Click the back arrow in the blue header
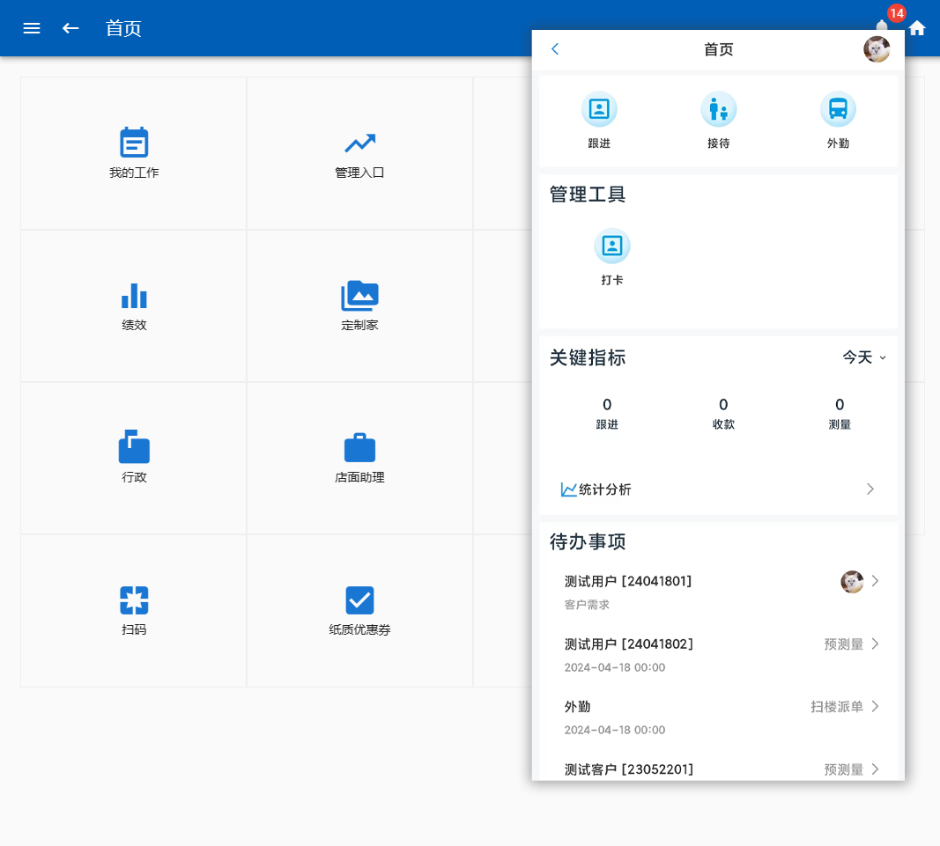940x846 pixels. (x=70, y=28)
